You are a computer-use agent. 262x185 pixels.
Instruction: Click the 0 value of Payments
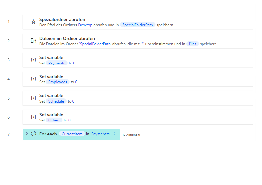[x=74, y=63]
